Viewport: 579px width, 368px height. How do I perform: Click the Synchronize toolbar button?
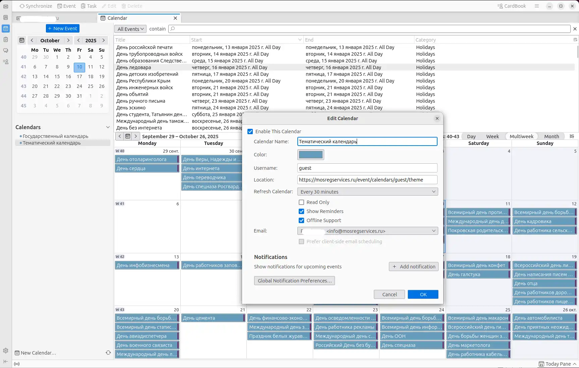36,6
